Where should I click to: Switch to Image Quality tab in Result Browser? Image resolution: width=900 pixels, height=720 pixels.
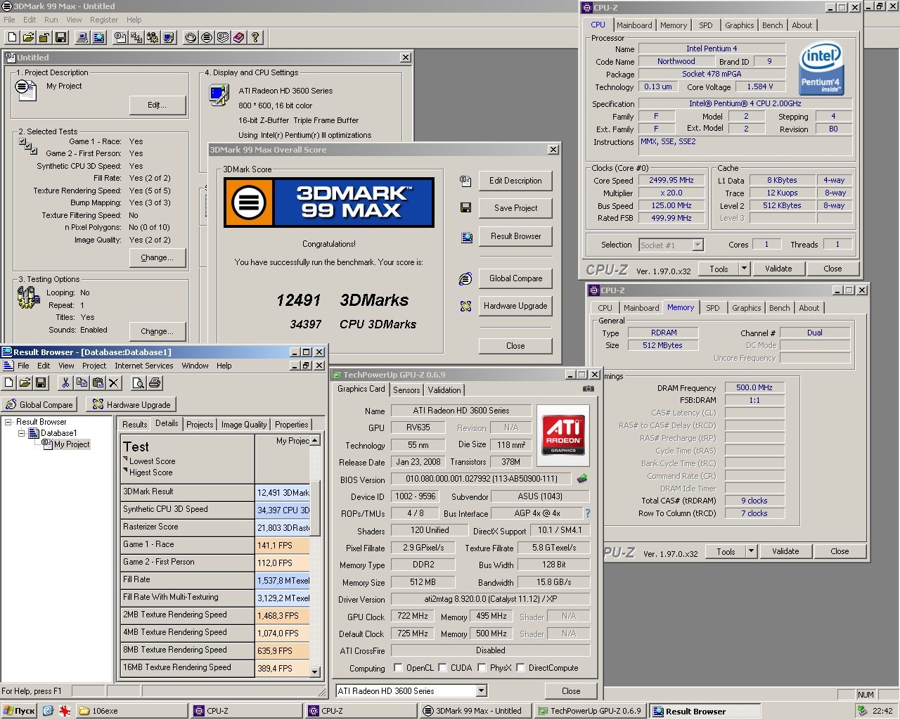[x=244, y=425]
